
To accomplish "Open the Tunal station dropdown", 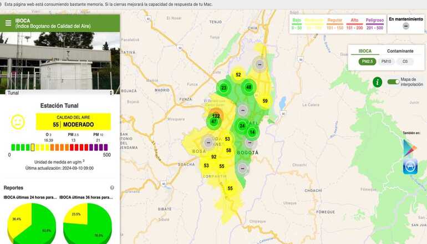I will click(60, 93).
